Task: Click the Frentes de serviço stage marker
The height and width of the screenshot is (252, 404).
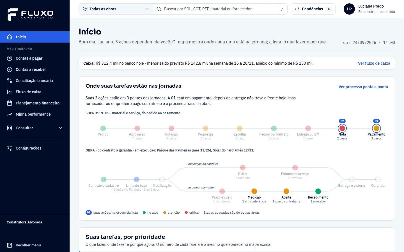Action: tap(295, 168)
